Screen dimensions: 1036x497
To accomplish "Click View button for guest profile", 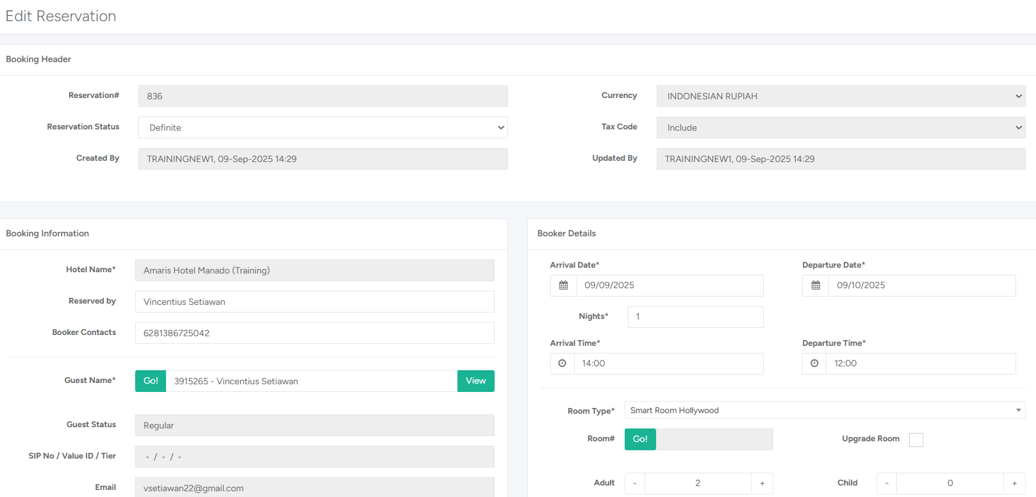I will coord(475,381).
